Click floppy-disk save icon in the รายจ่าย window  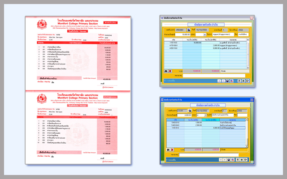pyautogui.click(x=229, y=160)
